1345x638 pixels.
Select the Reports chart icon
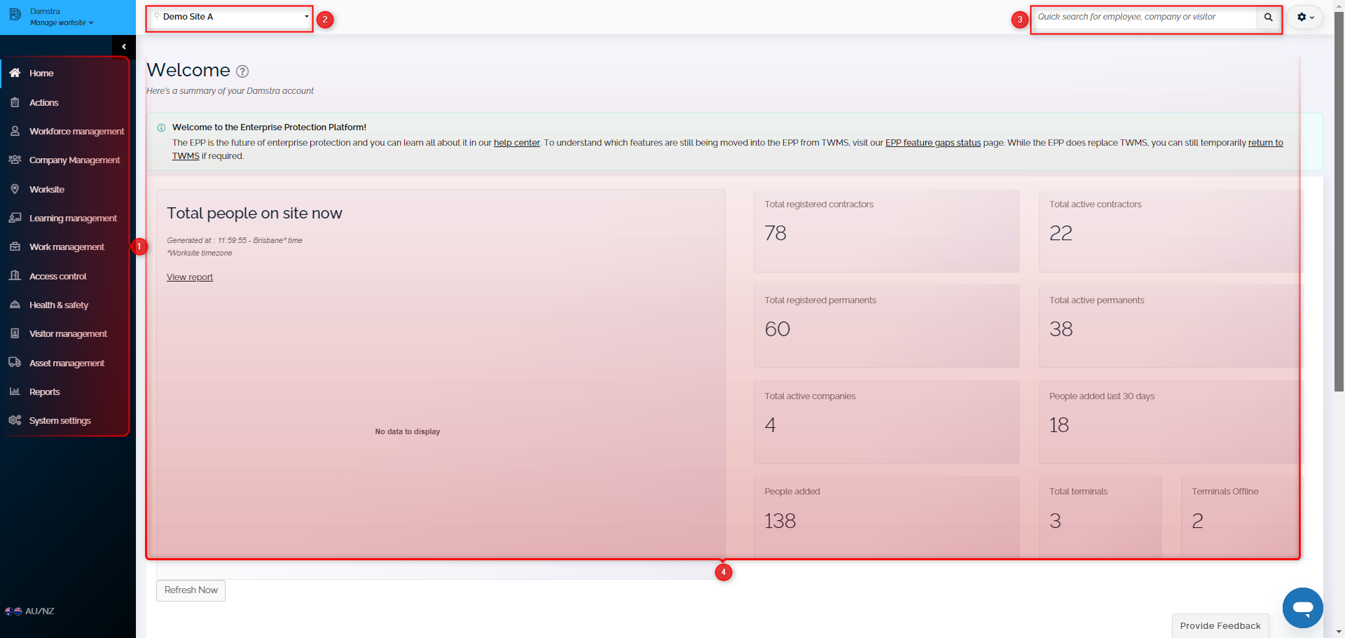(15, 391)
